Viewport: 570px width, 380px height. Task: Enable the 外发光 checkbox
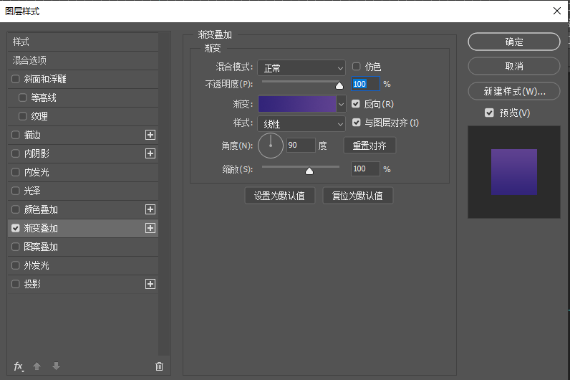pos(16,265)
